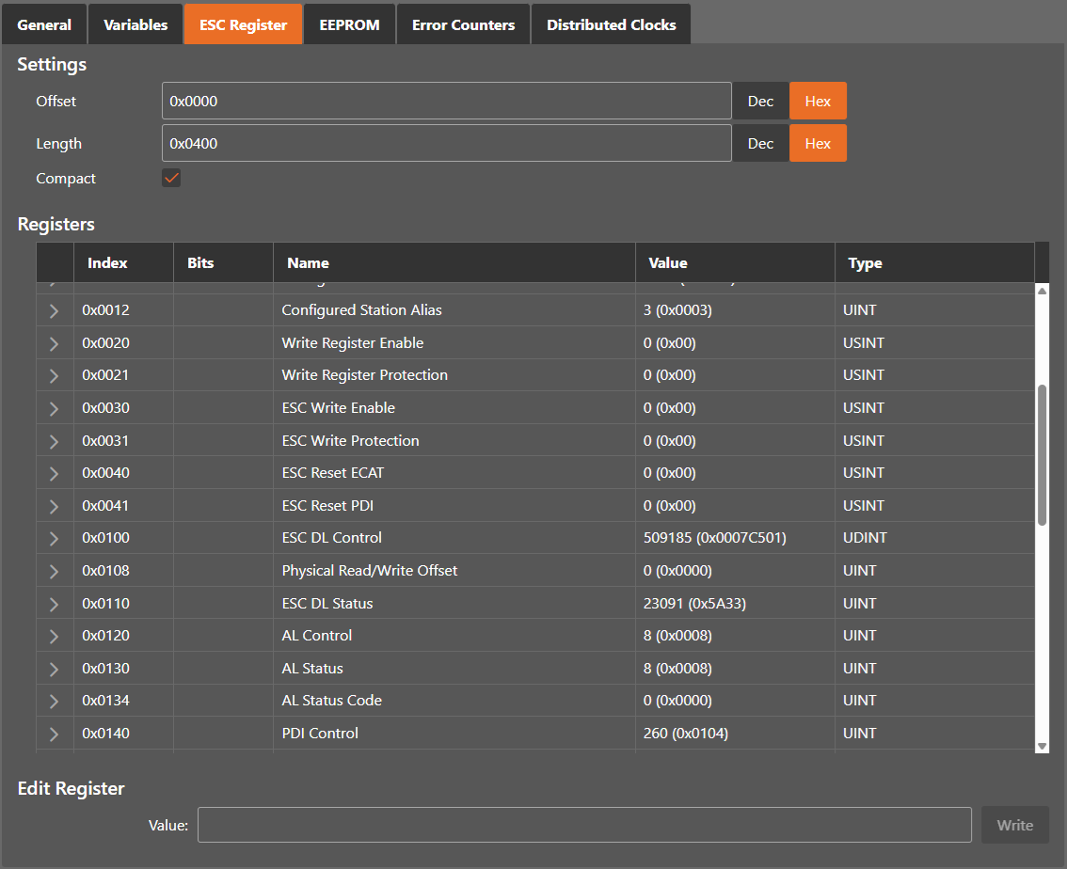Screen dimensions: 1067x869
Task: Expand the 0x0041 ESC Reset PDI row
Action: pyautogui.click(x=54, y=506)
